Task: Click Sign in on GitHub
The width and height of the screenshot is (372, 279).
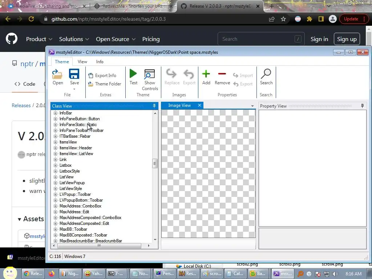Action: tap(319, 39)
